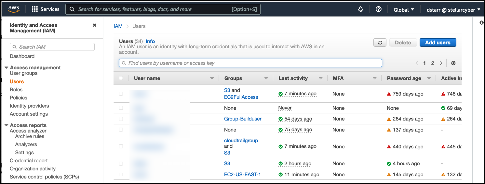Open the Global region dropdown
The width and height of the screenshot is (485, 184).
[x=404, y=10]
